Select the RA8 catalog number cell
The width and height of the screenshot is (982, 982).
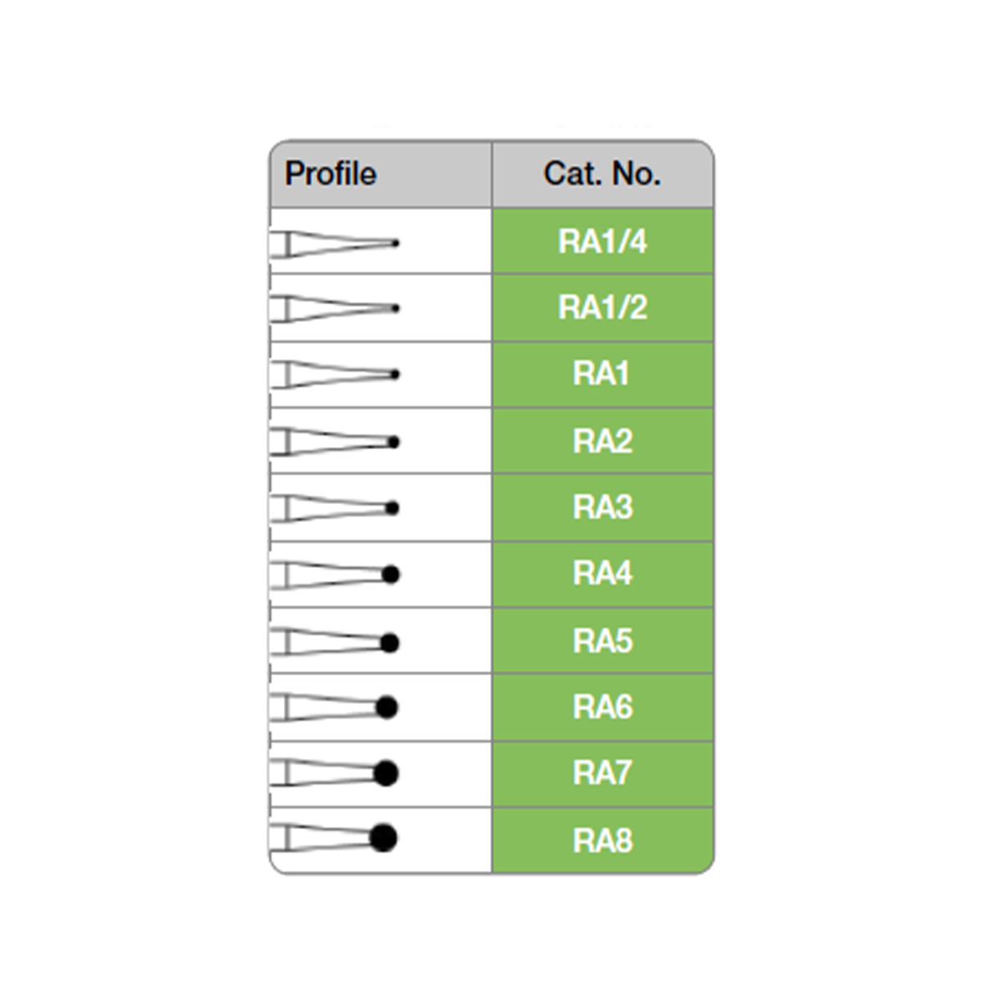(602, 840)
